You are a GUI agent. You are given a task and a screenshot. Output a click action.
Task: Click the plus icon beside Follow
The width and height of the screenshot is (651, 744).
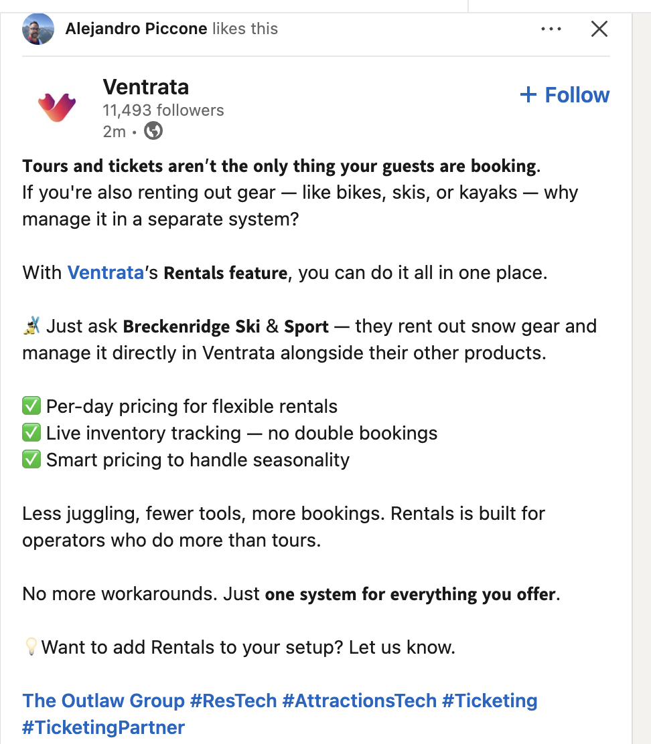[528, 94]
